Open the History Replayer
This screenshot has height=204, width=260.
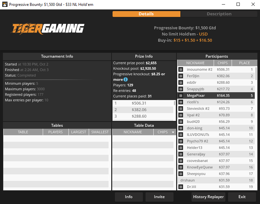click(x=208, y=197)
